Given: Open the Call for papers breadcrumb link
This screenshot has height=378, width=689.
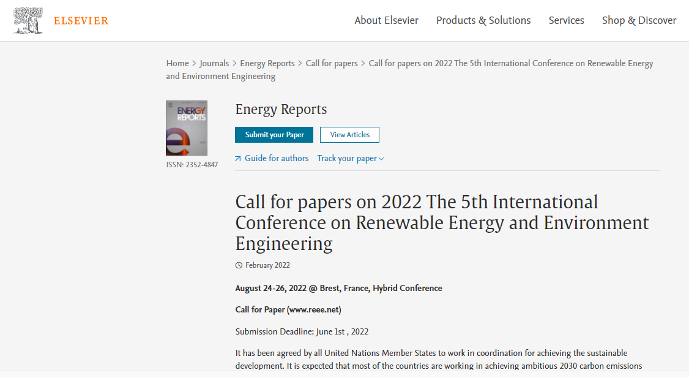Looking at the screenshot, I should point(332,63).
